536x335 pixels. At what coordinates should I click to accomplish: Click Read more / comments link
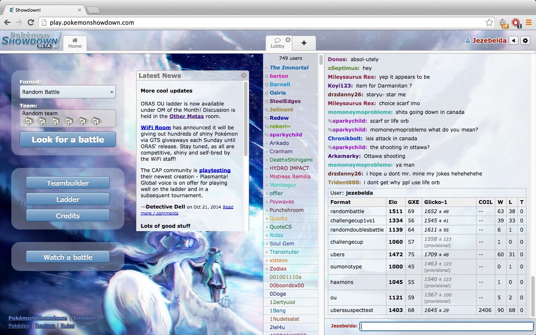(x=187, y=210)
